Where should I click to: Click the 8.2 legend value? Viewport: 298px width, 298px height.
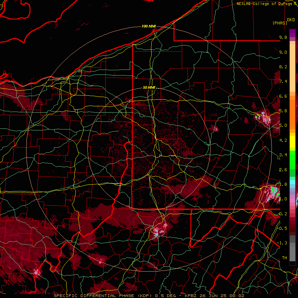point(283,67)
